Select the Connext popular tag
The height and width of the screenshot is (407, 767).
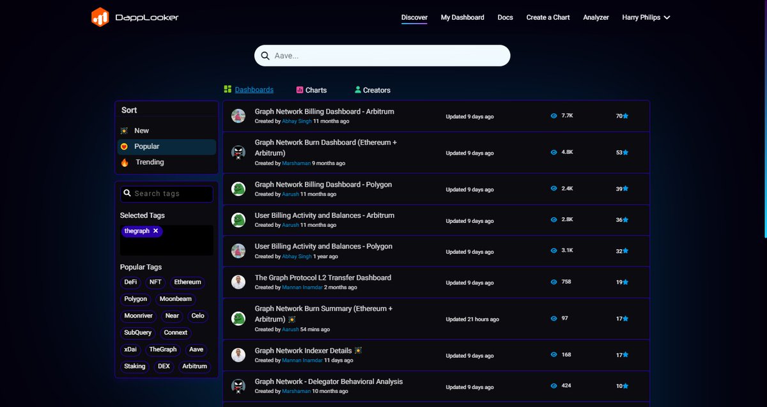tap(175, 333)
